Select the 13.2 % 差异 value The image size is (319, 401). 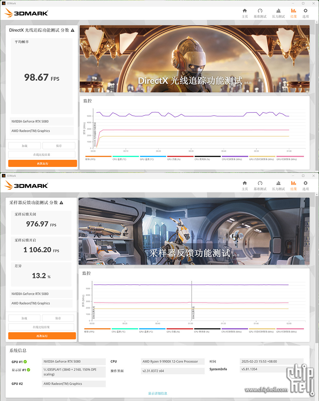click(x=41, y=276)
